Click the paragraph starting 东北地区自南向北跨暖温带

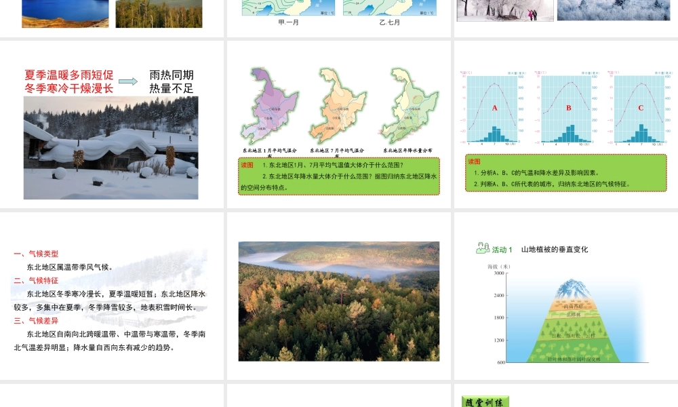click(x=109, y=341)
